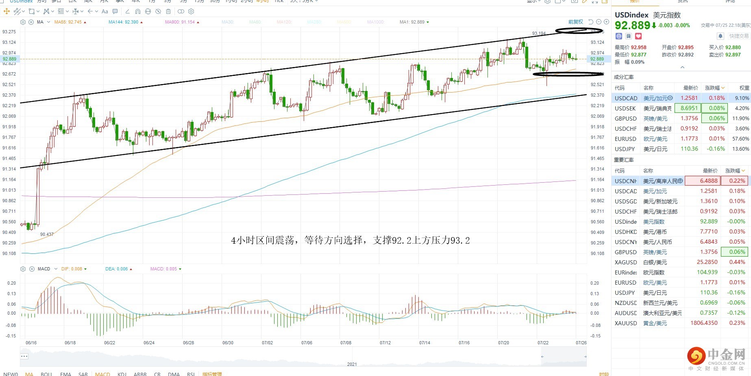Expand the text list tool dropdown

[x=67, y=11]
